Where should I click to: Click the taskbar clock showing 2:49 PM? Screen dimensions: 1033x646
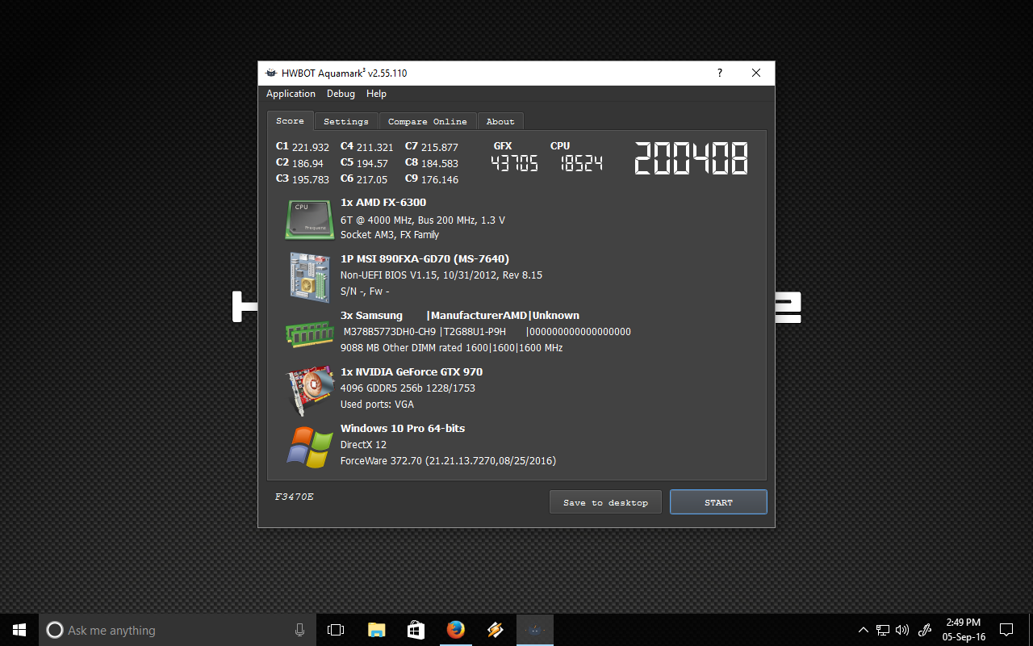tap(964, 630)
